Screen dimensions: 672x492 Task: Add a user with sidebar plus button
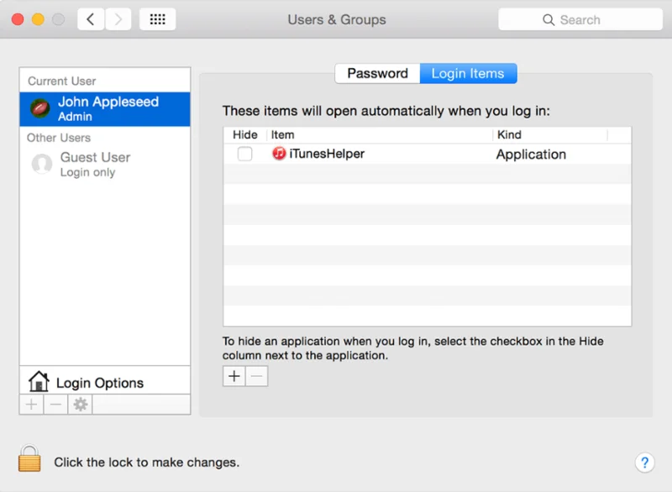(x=31, y=405)
